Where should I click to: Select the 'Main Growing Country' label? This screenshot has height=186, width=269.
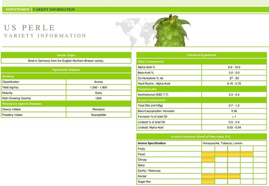click(x=17, y=98)
